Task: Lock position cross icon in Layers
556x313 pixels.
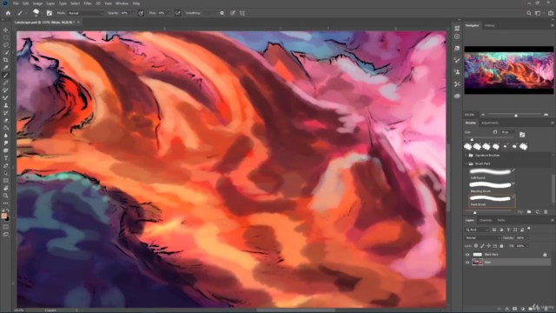Action: coord(488,245)
